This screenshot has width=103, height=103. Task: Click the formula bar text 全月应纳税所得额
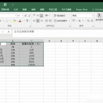(x=24, y=32)
